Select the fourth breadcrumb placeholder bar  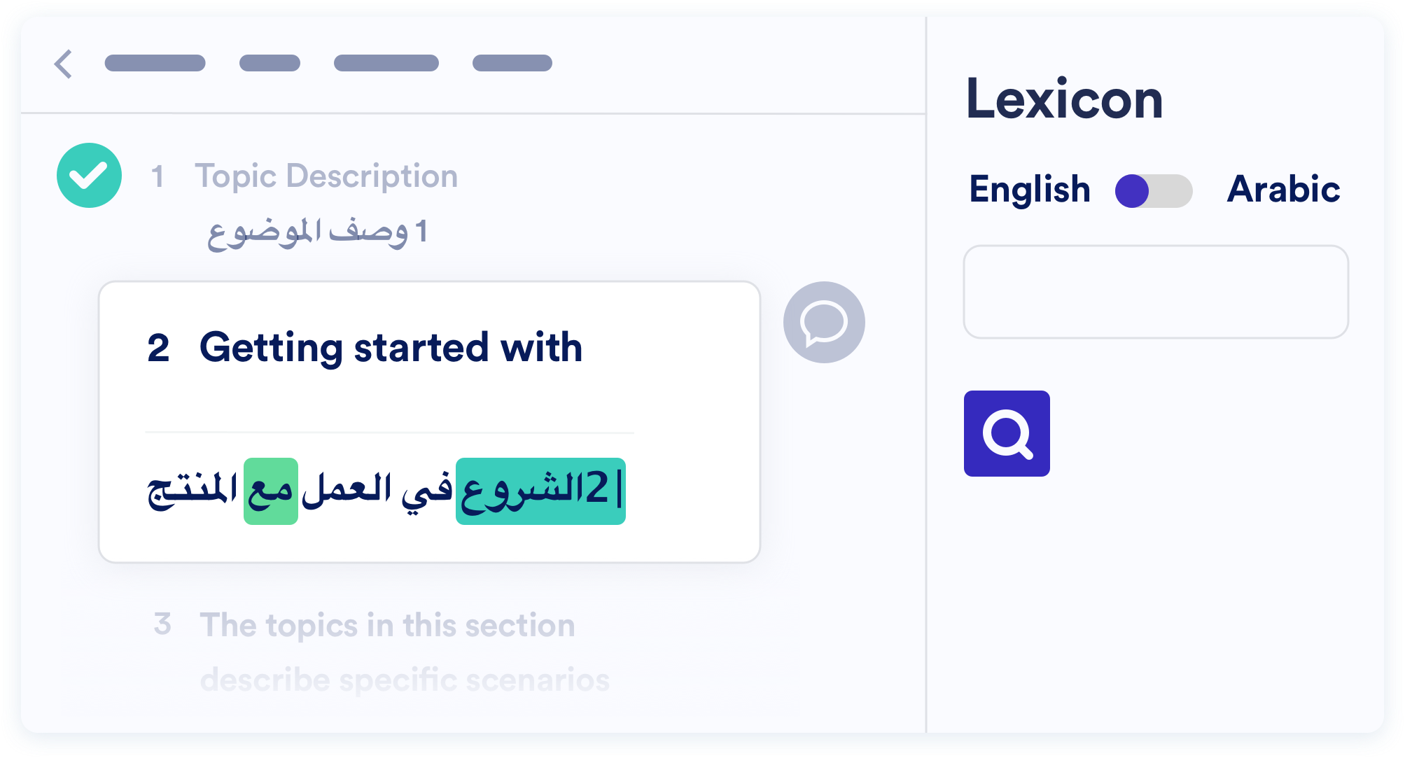click(x=512, y=63)
